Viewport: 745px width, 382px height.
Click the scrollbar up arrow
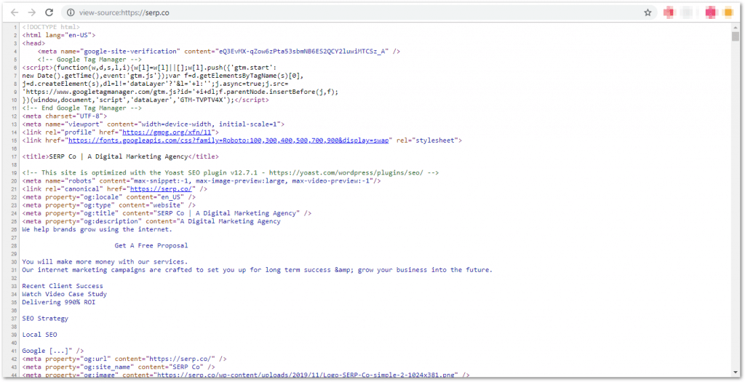[736, 27]
